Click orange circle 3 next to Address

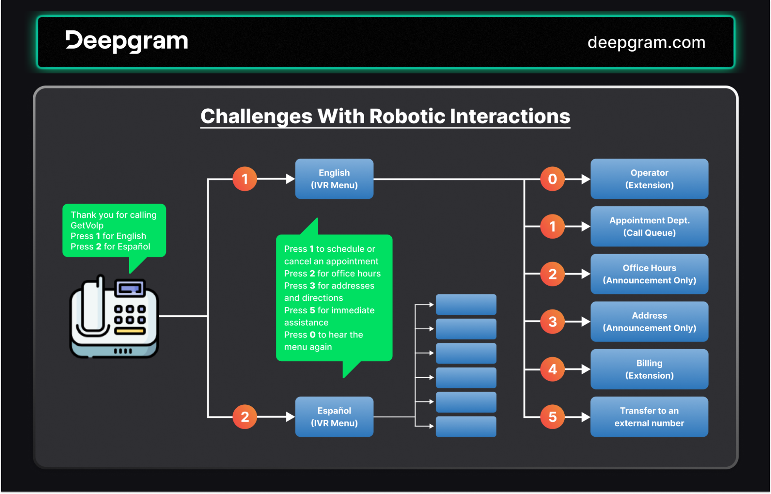point(552,322)
